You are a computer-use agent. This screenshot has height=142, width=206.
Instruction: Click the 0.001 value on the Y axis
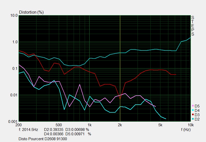(x=13, y=121)
